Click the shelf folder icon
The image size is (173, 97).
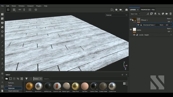(6, 79)
